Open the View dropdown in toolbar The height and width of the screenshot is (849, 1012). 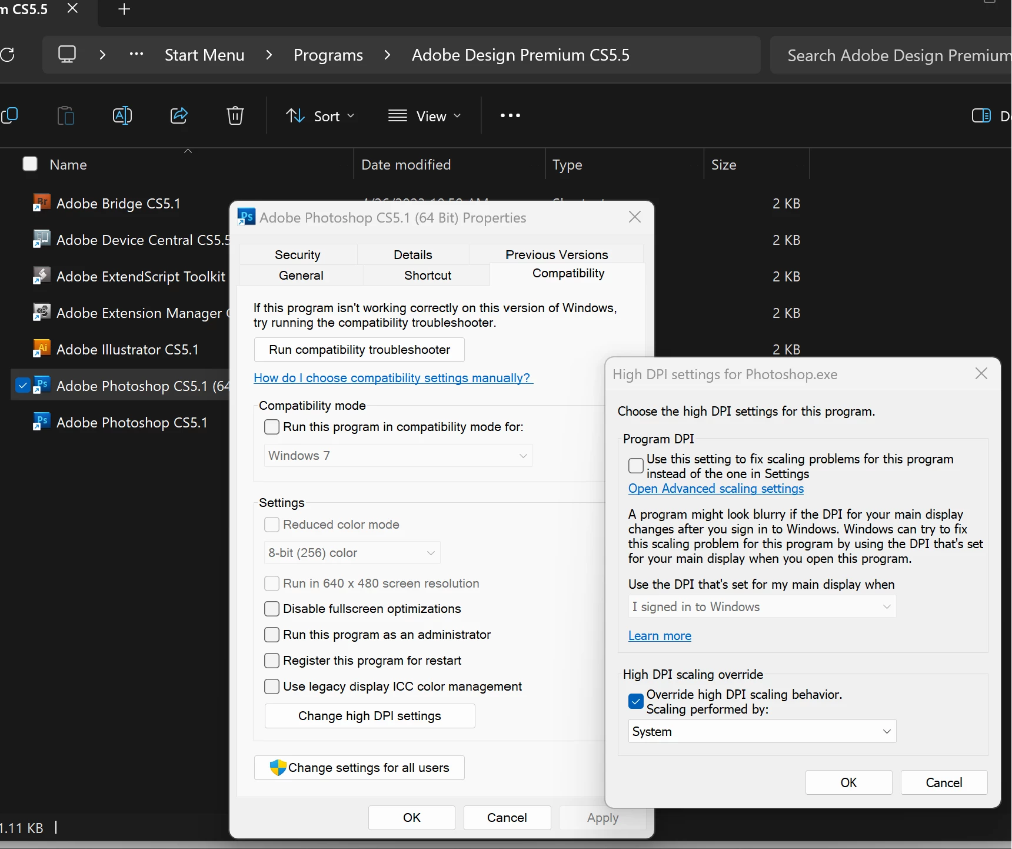pyautogui.click(x=424, y=116)
